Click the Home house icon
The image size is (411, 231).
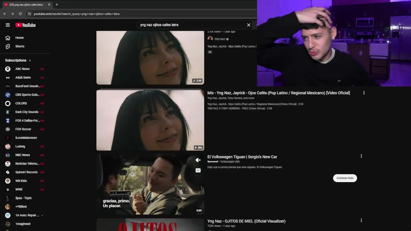pos(8,38)
